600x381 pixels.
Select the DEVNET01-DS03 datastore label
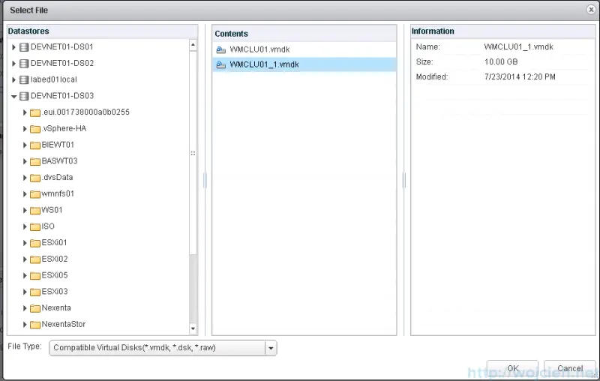pyautogui.click(x=62, y=96)
